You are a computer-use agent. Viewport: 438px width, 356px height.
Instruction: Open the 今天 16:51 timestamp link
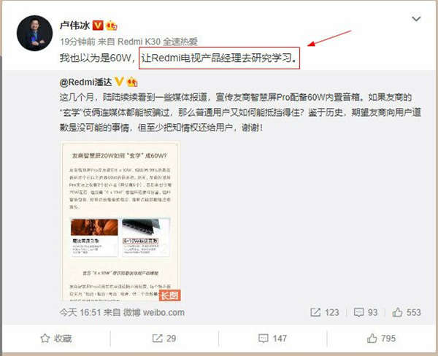pyautogui.click(x=80, y=312)
